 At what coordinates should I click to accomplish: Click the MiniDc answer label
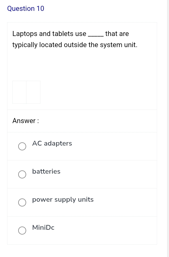(x=43, y=228)
